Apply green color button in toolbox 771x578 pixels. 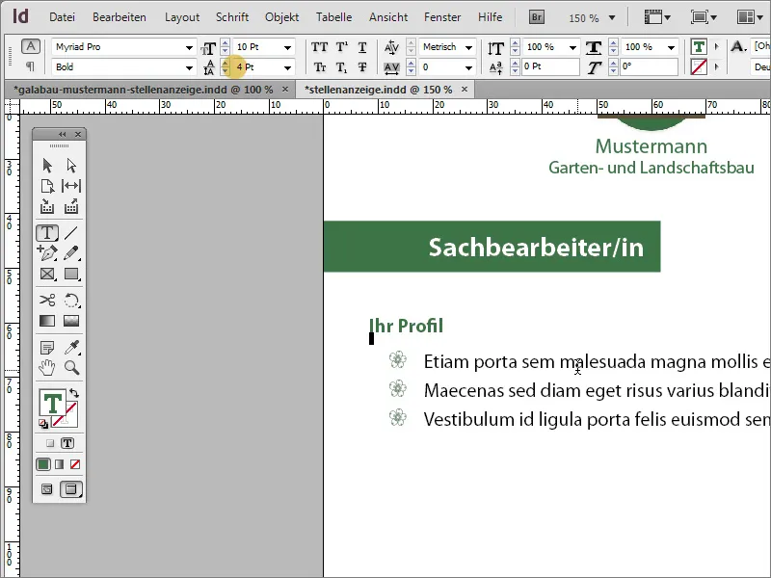pyautogui.click(x=43, y=464)
